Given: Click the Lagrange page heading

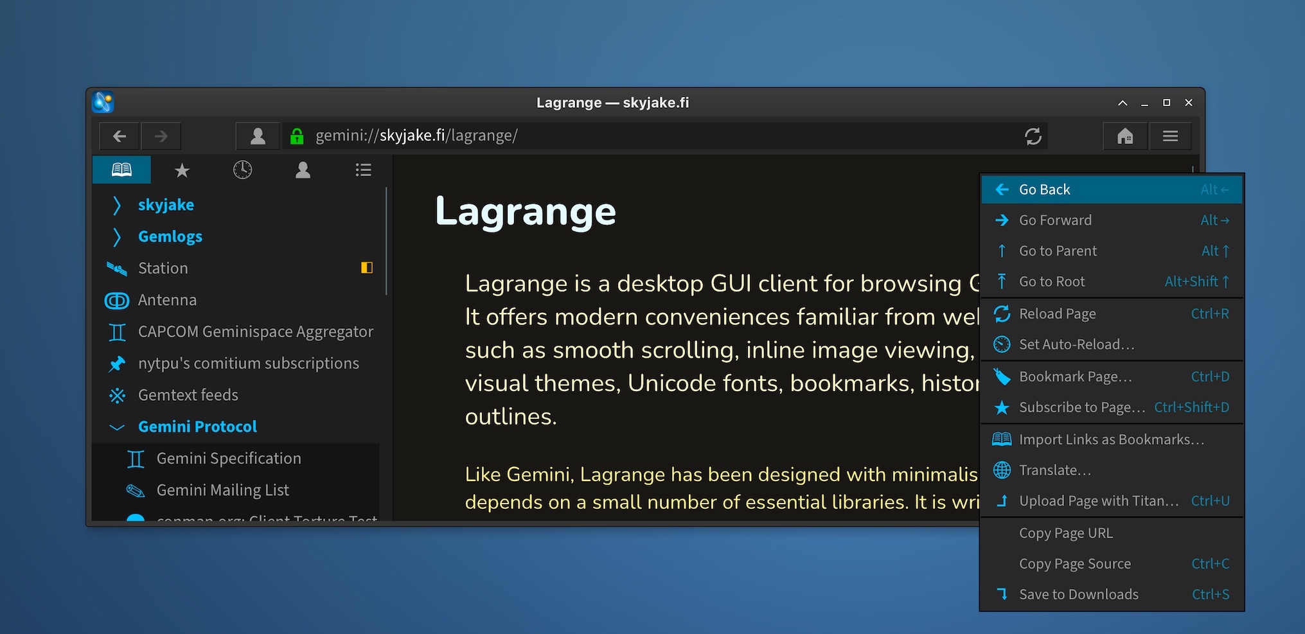Looking at the screenshot, I should click(x=526, y=211).
